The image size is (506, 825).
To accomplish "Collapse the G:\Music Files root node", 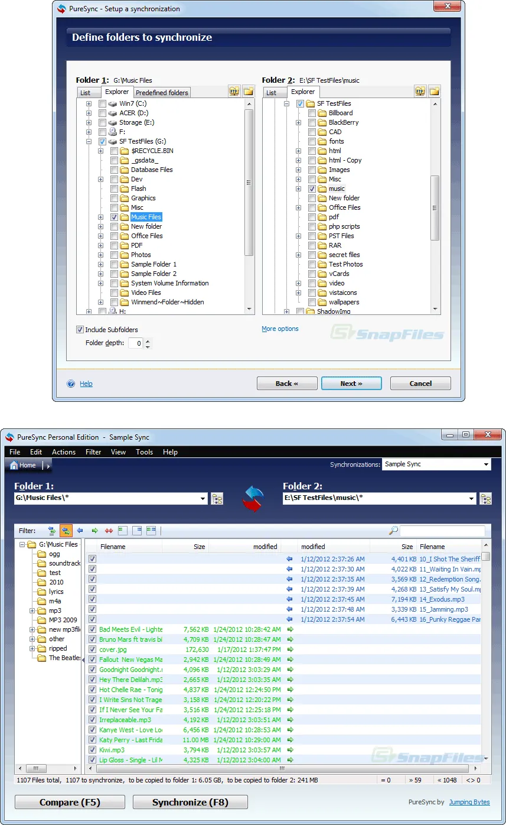I will [x=22, y=544].
